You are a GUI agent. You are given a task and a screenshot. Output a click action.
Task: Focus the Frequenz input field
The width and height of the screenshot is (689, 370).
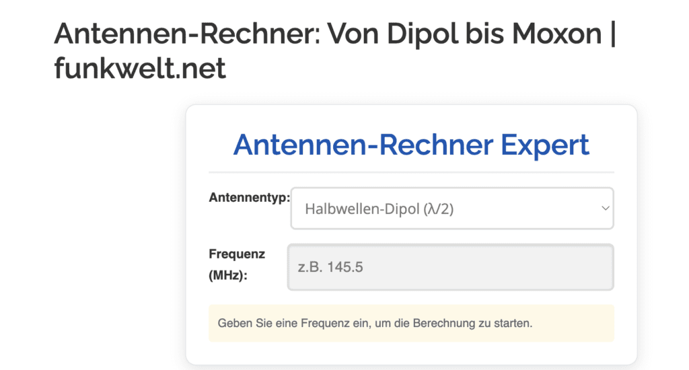pos(450,267)
